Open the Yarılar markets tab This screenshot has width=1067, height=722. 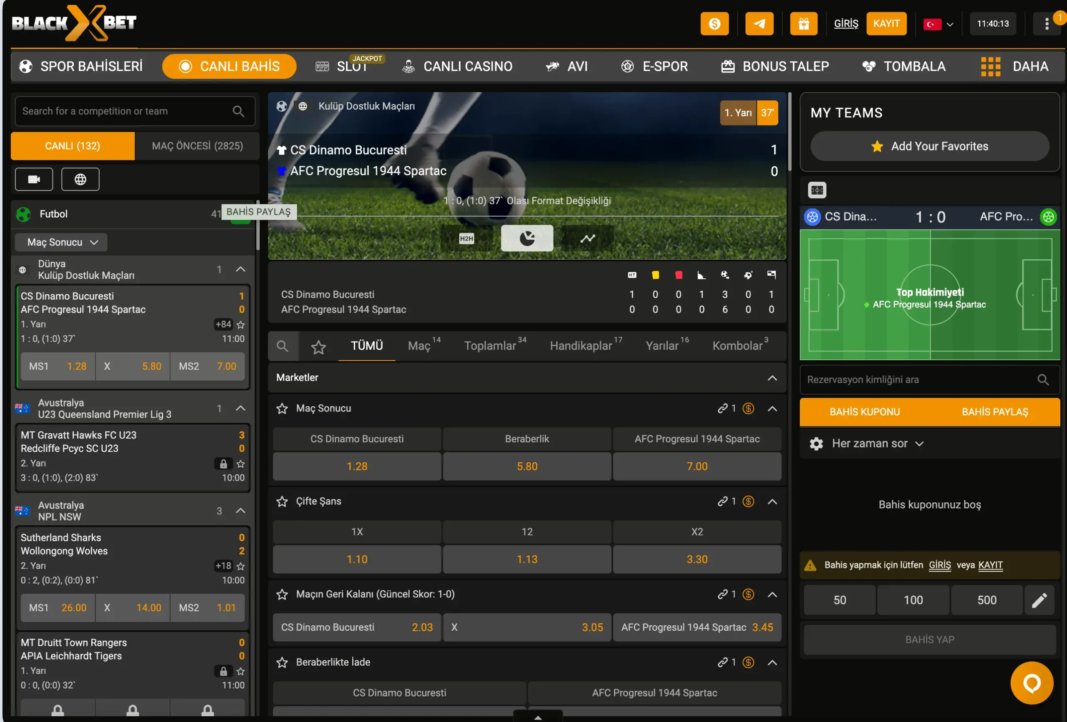[x=666, y=346]
